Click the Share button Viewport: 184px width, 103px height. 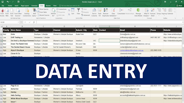click(179, 6)
